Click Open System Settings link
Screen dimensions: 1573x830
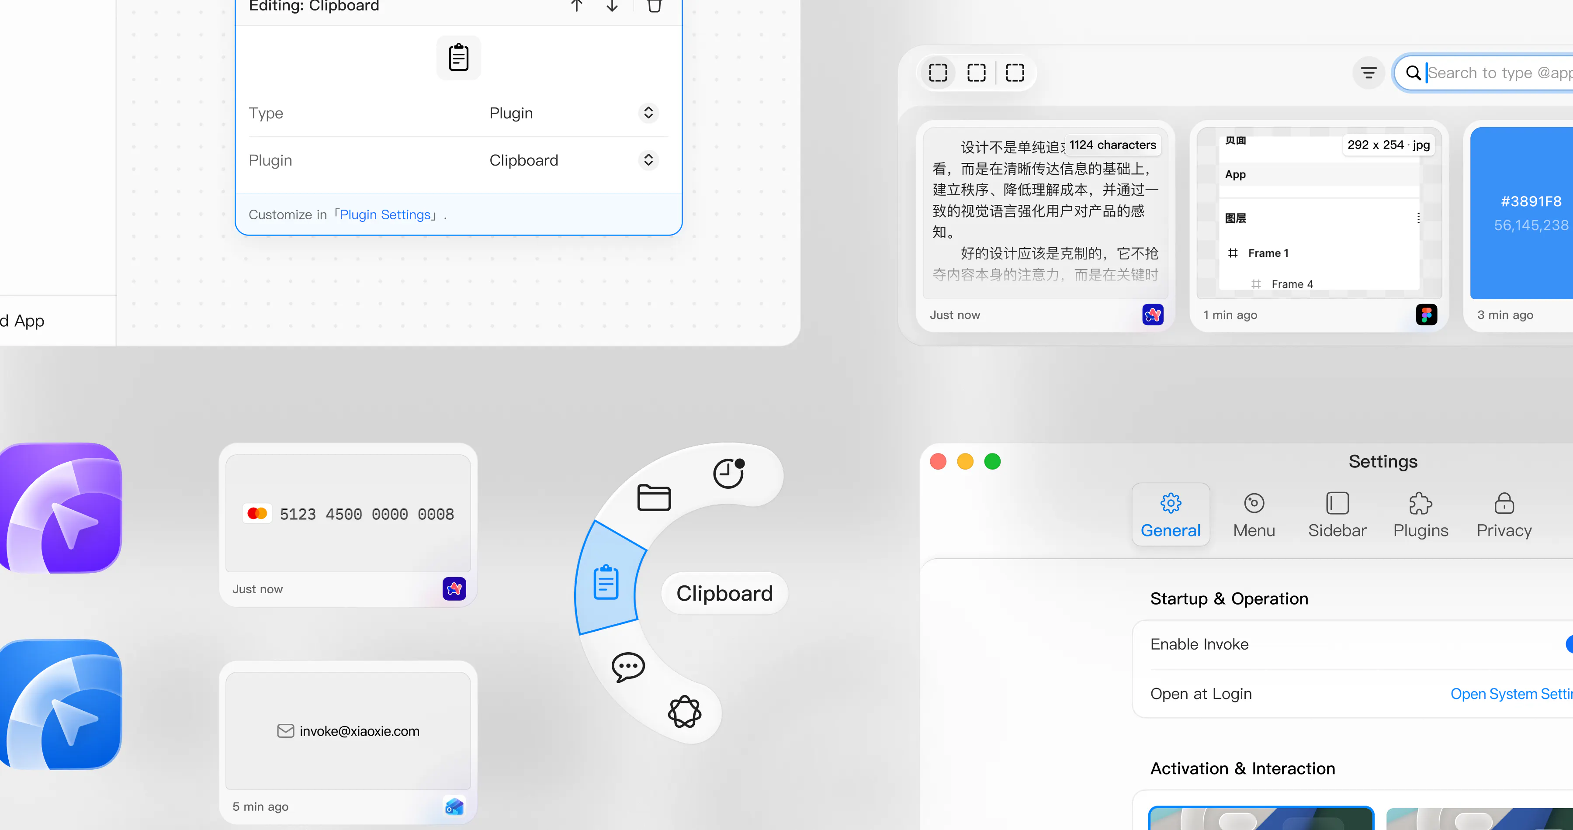(1511, 694)
